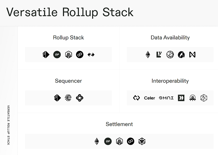Select the UFO-shaped logo in Interoperability

point(192,98)
